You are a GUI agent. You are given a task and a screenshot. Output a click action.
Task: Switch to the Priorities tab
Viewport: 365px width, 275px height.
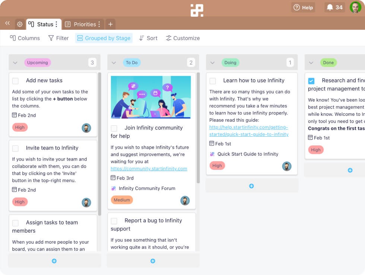coord(83,24)
